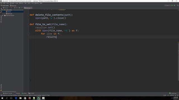Image resolution: width=179 pixels, height=100 pixels.
Task: Click the file_to_set function name
Action: coord(43,24)
